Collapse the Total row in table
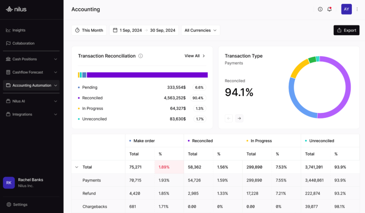The width and height of the screenshot is (365, 213). [x=77, y=167]
